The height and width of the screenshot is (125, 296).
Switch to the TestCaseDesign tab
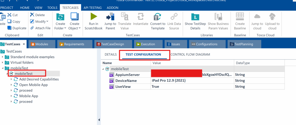pyautogui.click(x=112, y=44)
